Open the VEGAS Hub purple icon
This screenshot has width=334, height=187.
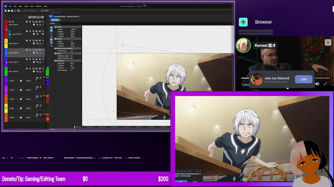[42, 11]
